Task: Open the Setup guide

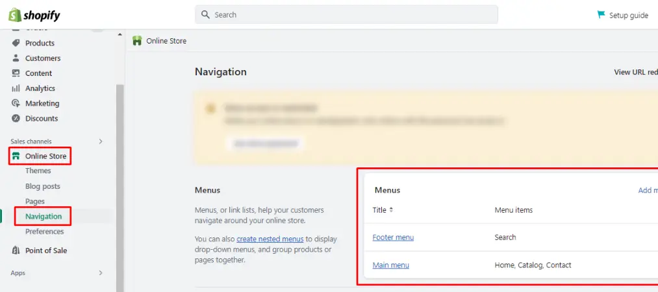Action: coord(629,16)
